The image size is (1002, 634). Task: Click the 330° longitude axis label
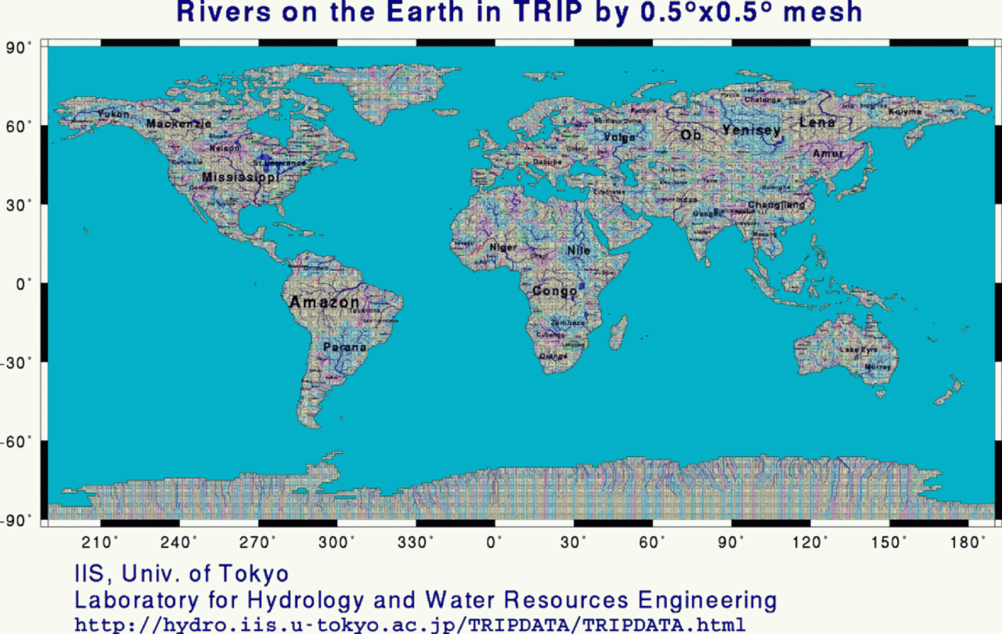(417, 542)
